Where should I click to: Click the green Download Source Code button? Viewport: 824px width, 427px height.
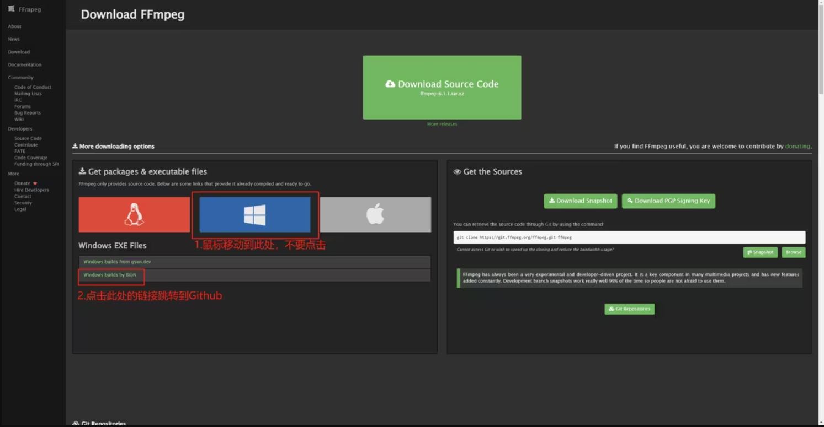(442, 87)
